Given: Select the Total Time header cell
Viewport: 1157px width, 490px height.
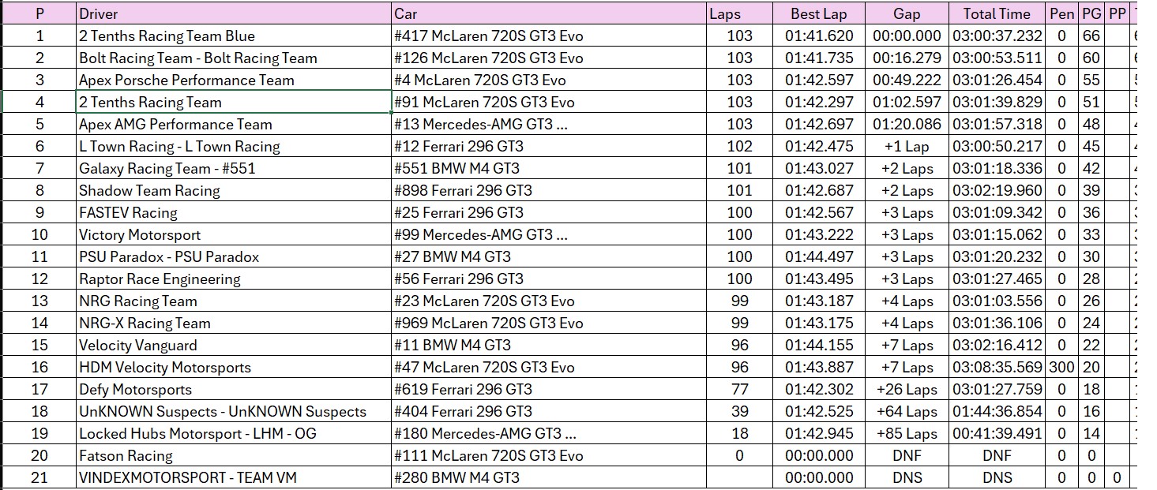Looking at the screenshot, I should click(x=997, y=13).
